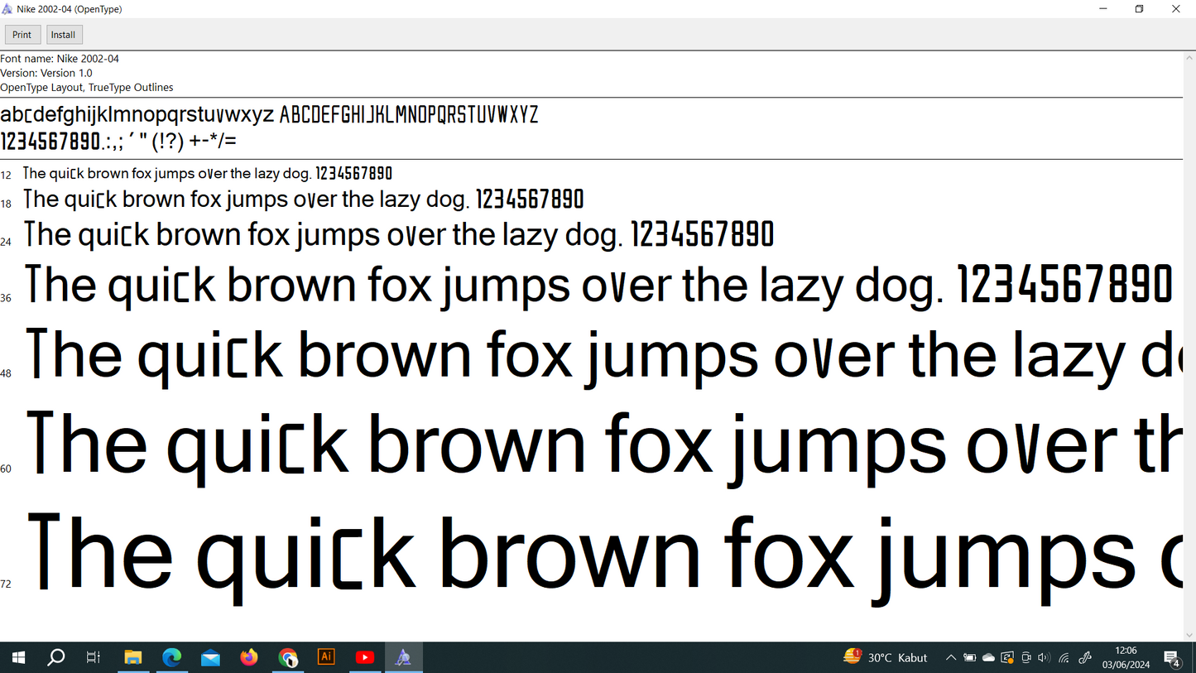Open the clock and date flyout
The width and height of the screenshot is (1196, 673).
click(1126, 657)
